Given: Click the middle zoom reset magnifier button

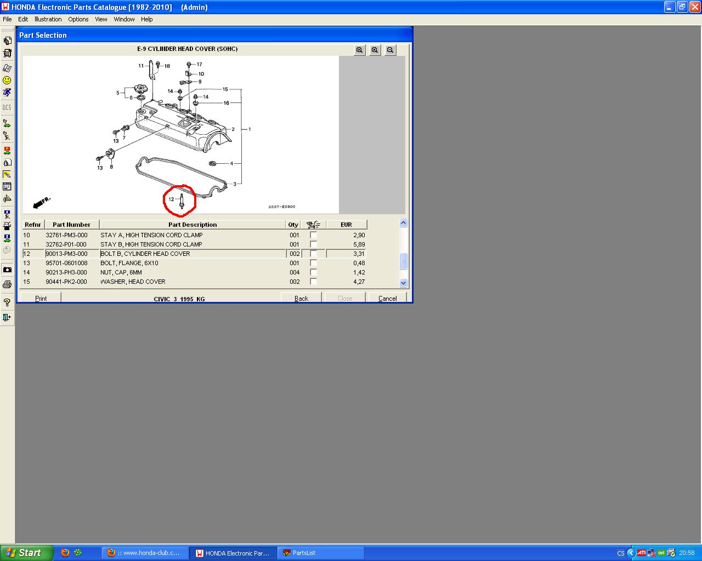Looking at the screenshot, I should (375, 50).
